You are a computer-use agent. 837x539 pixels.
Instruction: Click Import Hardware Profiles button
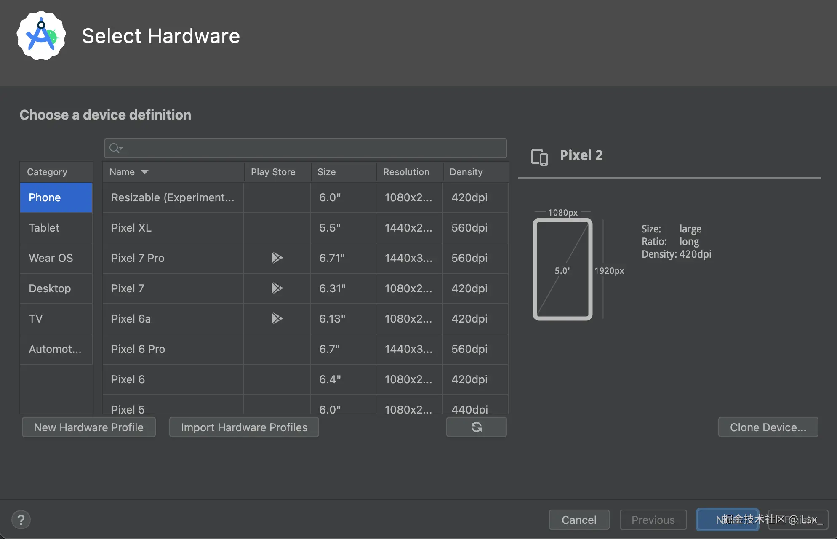point(244,427)
